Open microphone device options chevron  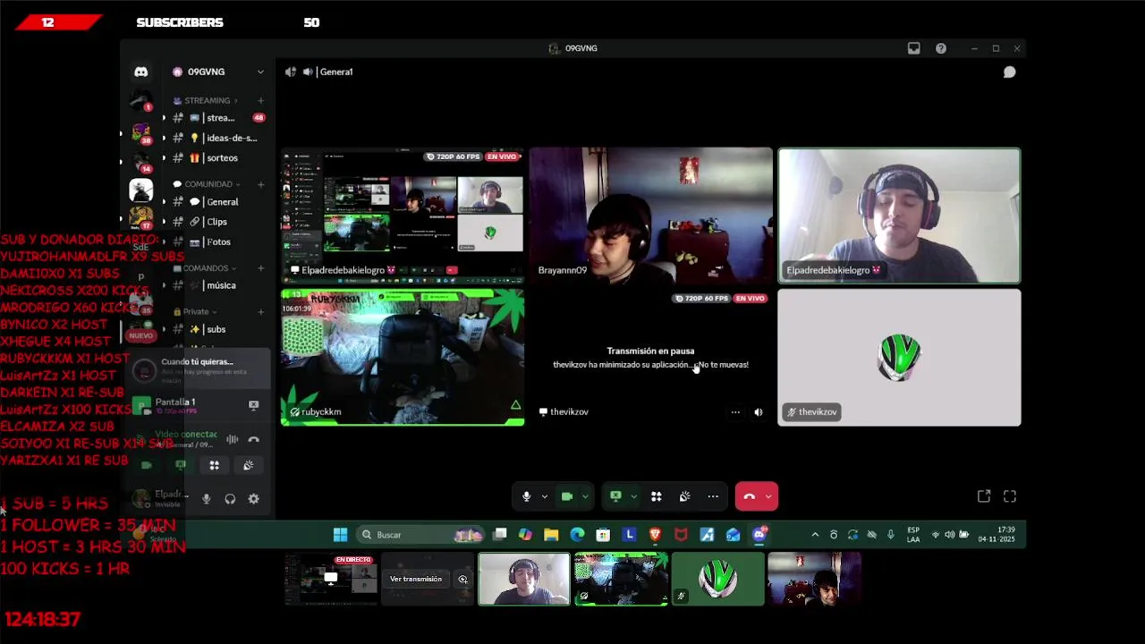click(x=544, y=496)
